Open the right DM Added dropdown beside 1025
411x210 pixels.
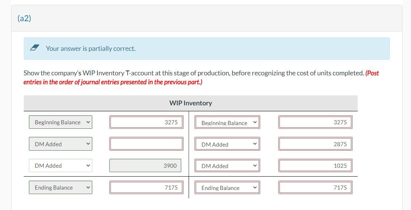coord(227,165)
